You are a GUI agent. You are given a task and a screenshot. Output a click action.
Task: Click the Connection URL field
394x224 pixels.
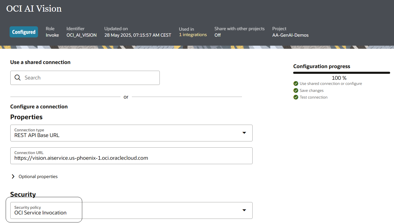point(131,156)
